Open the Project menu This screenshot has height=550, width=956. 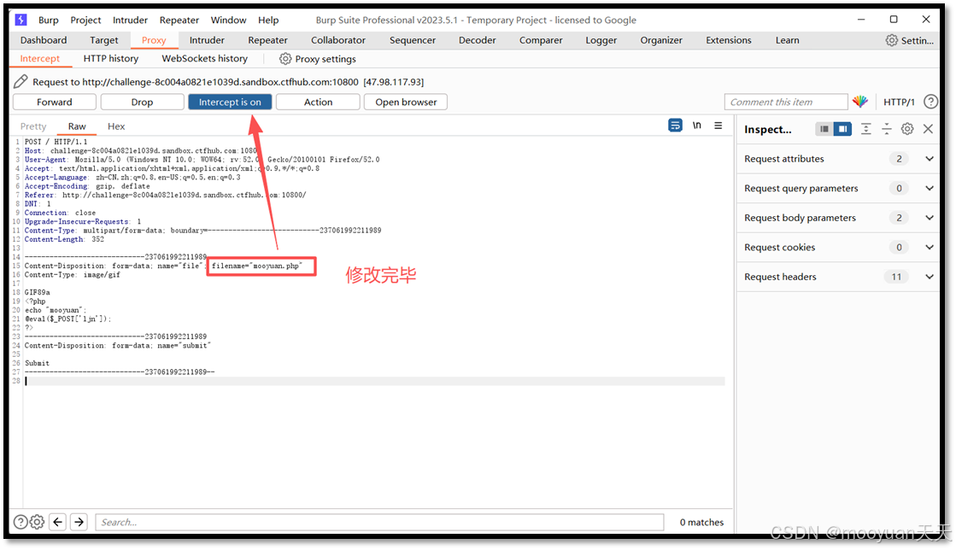tap(85, 20)
